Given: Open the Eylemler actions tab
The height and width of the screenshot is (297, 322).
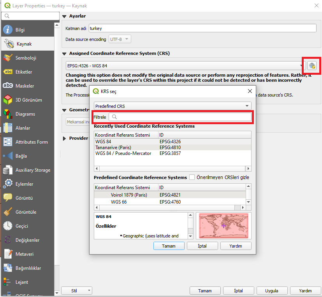Looking at the screenshot, I should point(28,184).
